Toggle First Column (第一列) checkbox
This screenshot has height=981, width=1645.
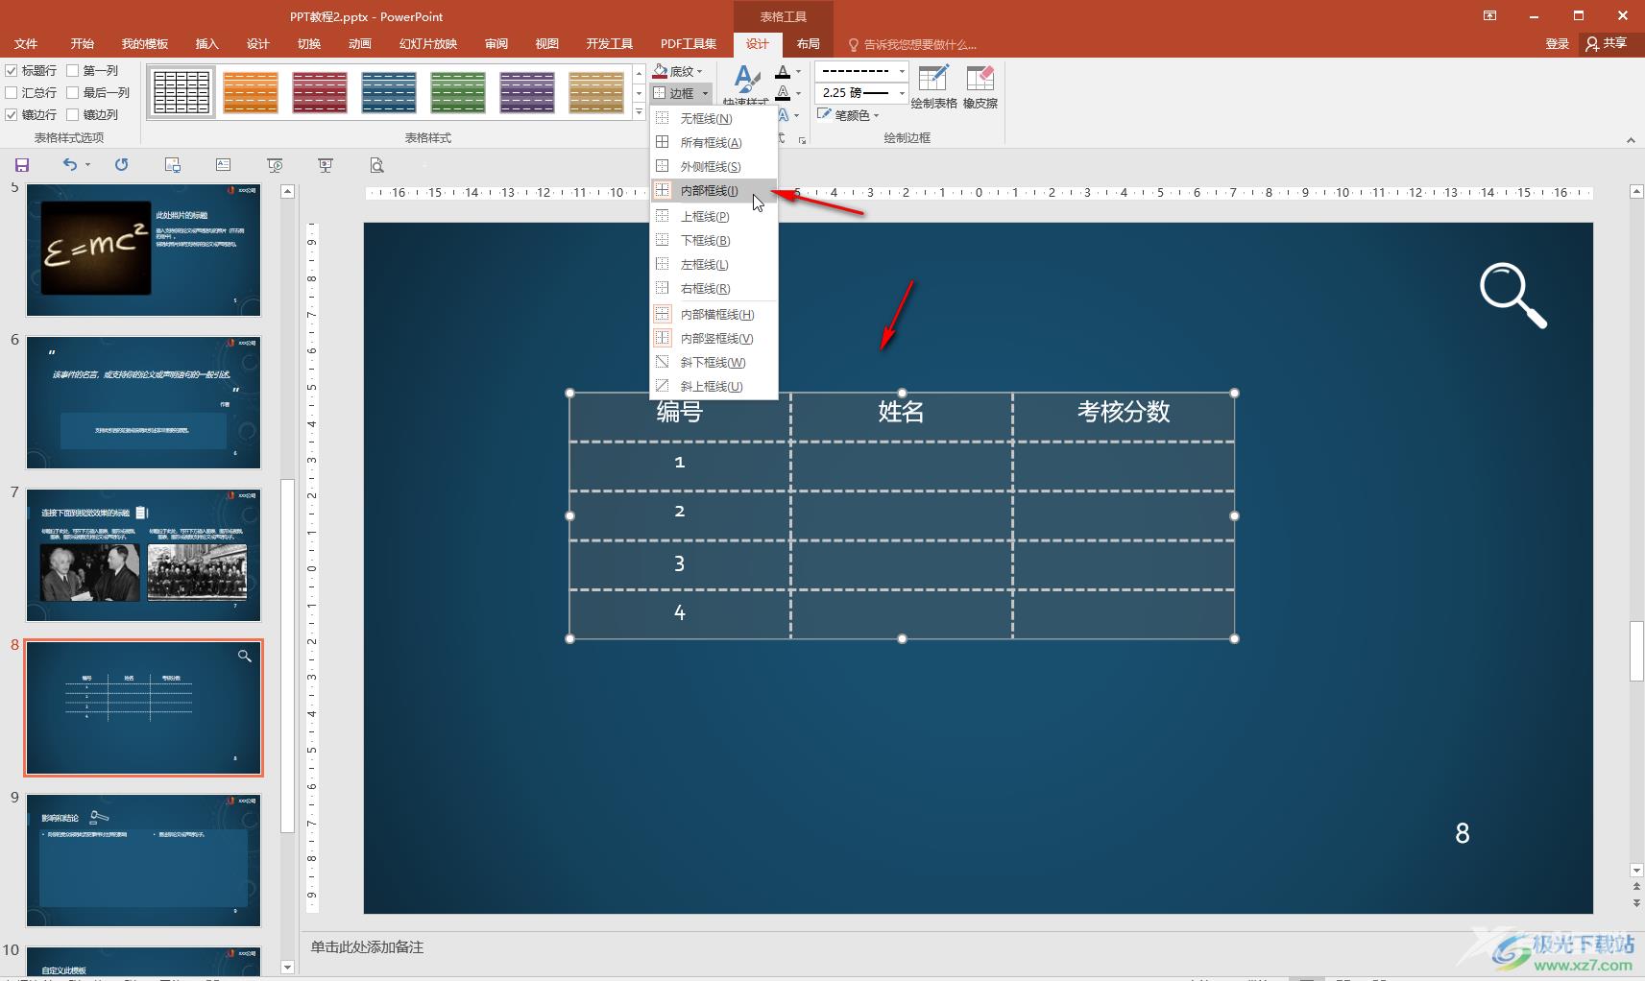(x=72, y=70)
